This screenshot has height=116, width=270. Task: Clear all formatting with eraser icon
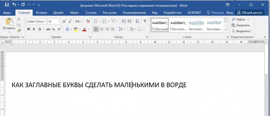pos(88,21)
